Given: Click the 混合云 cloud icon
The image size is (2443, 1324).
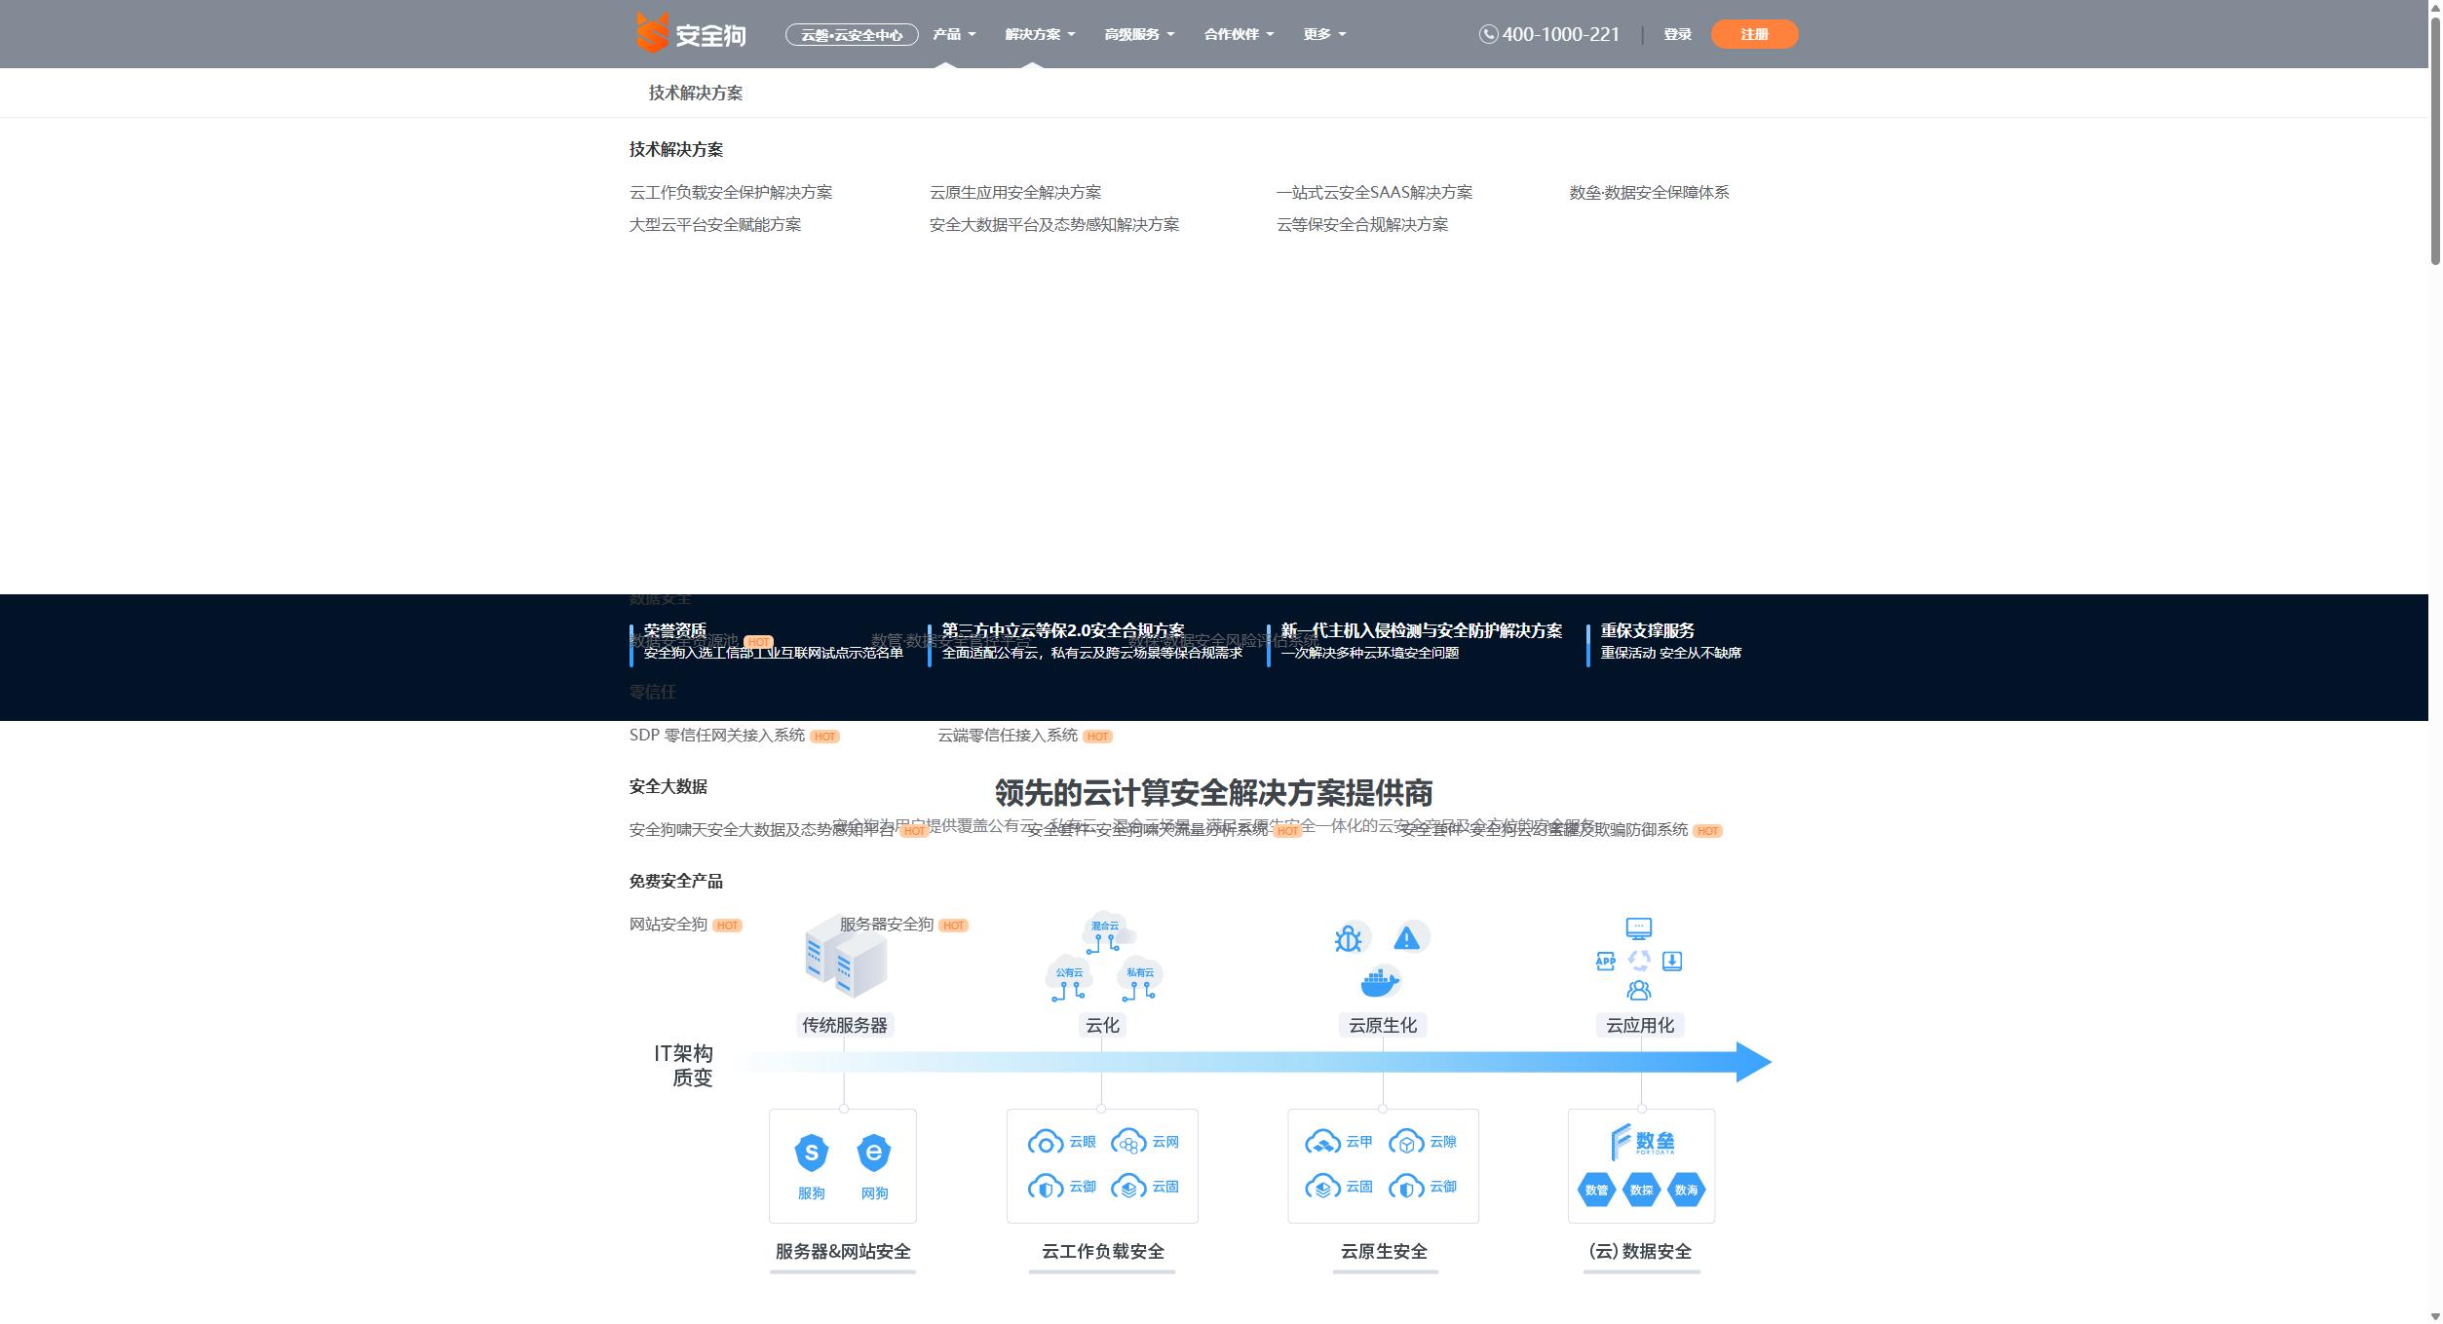Looking at the screenshot, I should point(1107,932).
